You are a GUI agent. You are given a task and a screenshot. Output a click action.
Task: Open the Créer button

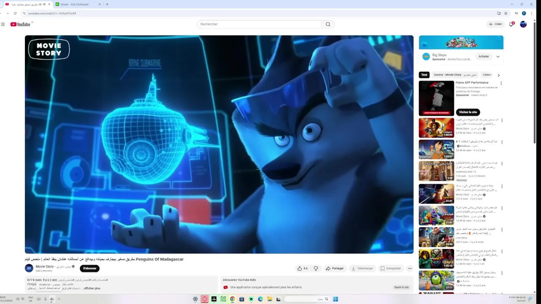[x=495, y=24]
